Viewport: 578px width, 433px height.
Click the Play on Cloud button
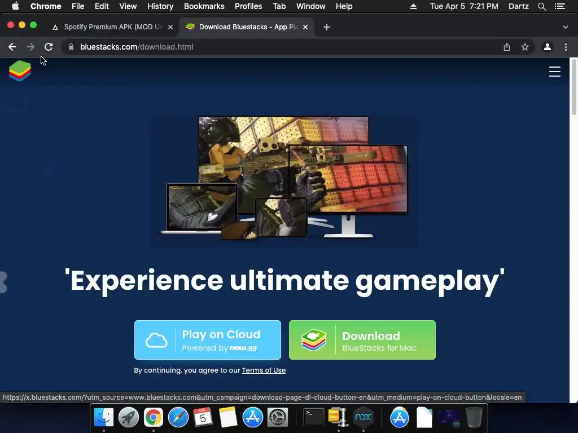point(208,340)
